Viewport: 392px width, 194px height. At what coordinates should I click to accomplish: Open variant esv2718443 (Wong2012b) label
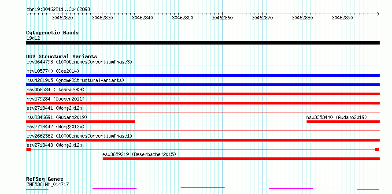[55, 145]
